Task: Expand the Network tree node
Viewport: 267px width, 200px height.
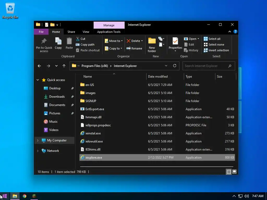Action: pyautogui.click(x=38, y=151)
